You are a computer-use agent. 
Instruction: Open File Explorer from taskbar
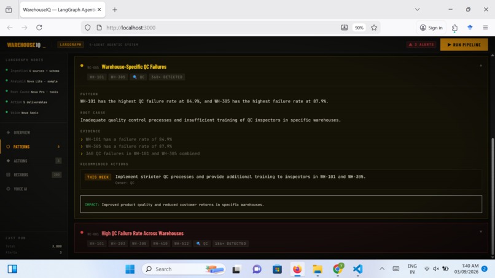point(318,269)
